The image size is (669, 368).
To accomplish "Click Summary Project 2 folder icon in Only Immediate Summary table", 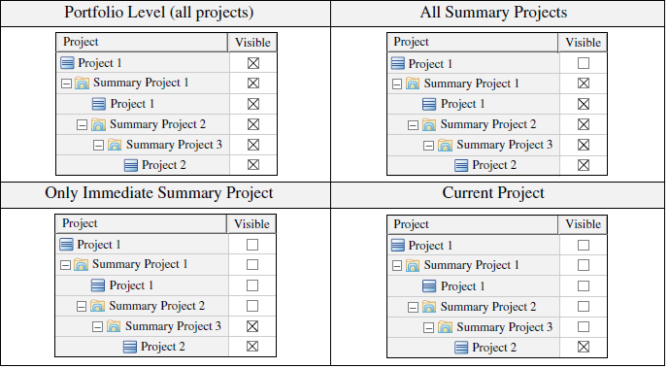I will coord(97,306).
